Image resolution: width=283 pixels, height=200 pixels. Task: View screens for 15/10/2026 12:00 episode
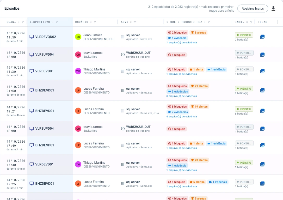[262, 55]
